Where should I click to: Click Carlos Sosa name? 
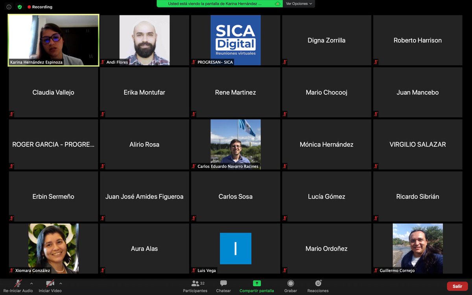coord(236,197)
